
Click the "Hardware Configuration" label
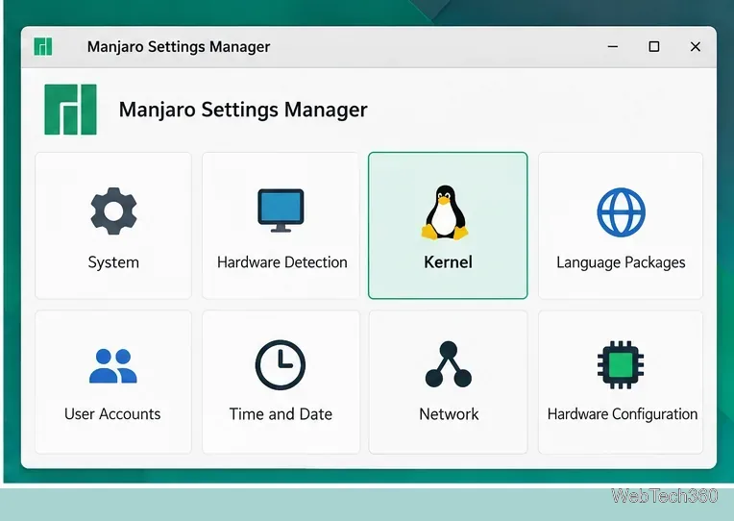tap(623, 414)
